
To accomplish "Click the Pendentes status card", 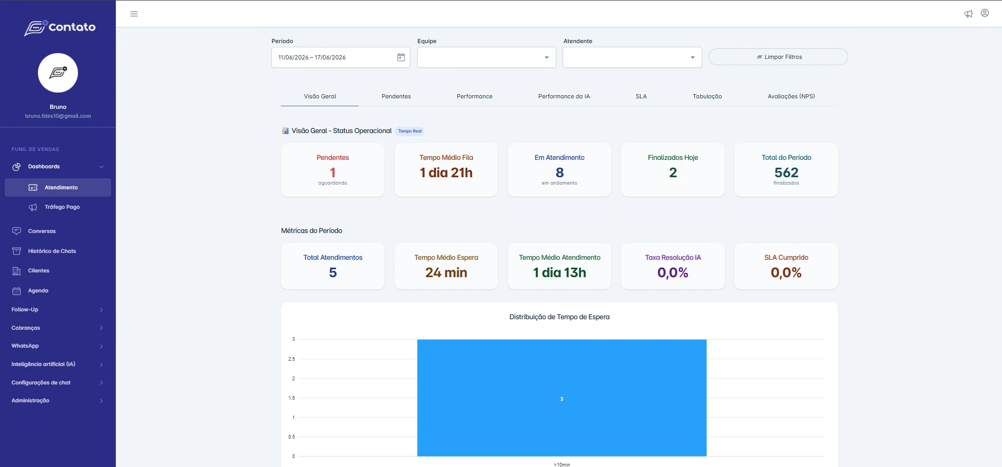I will click(332, 170).
